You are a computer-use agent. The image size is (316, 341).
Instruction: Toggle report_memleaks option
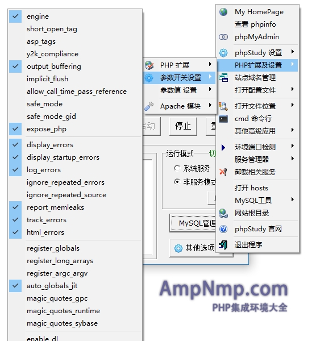[x=75, y=207]
